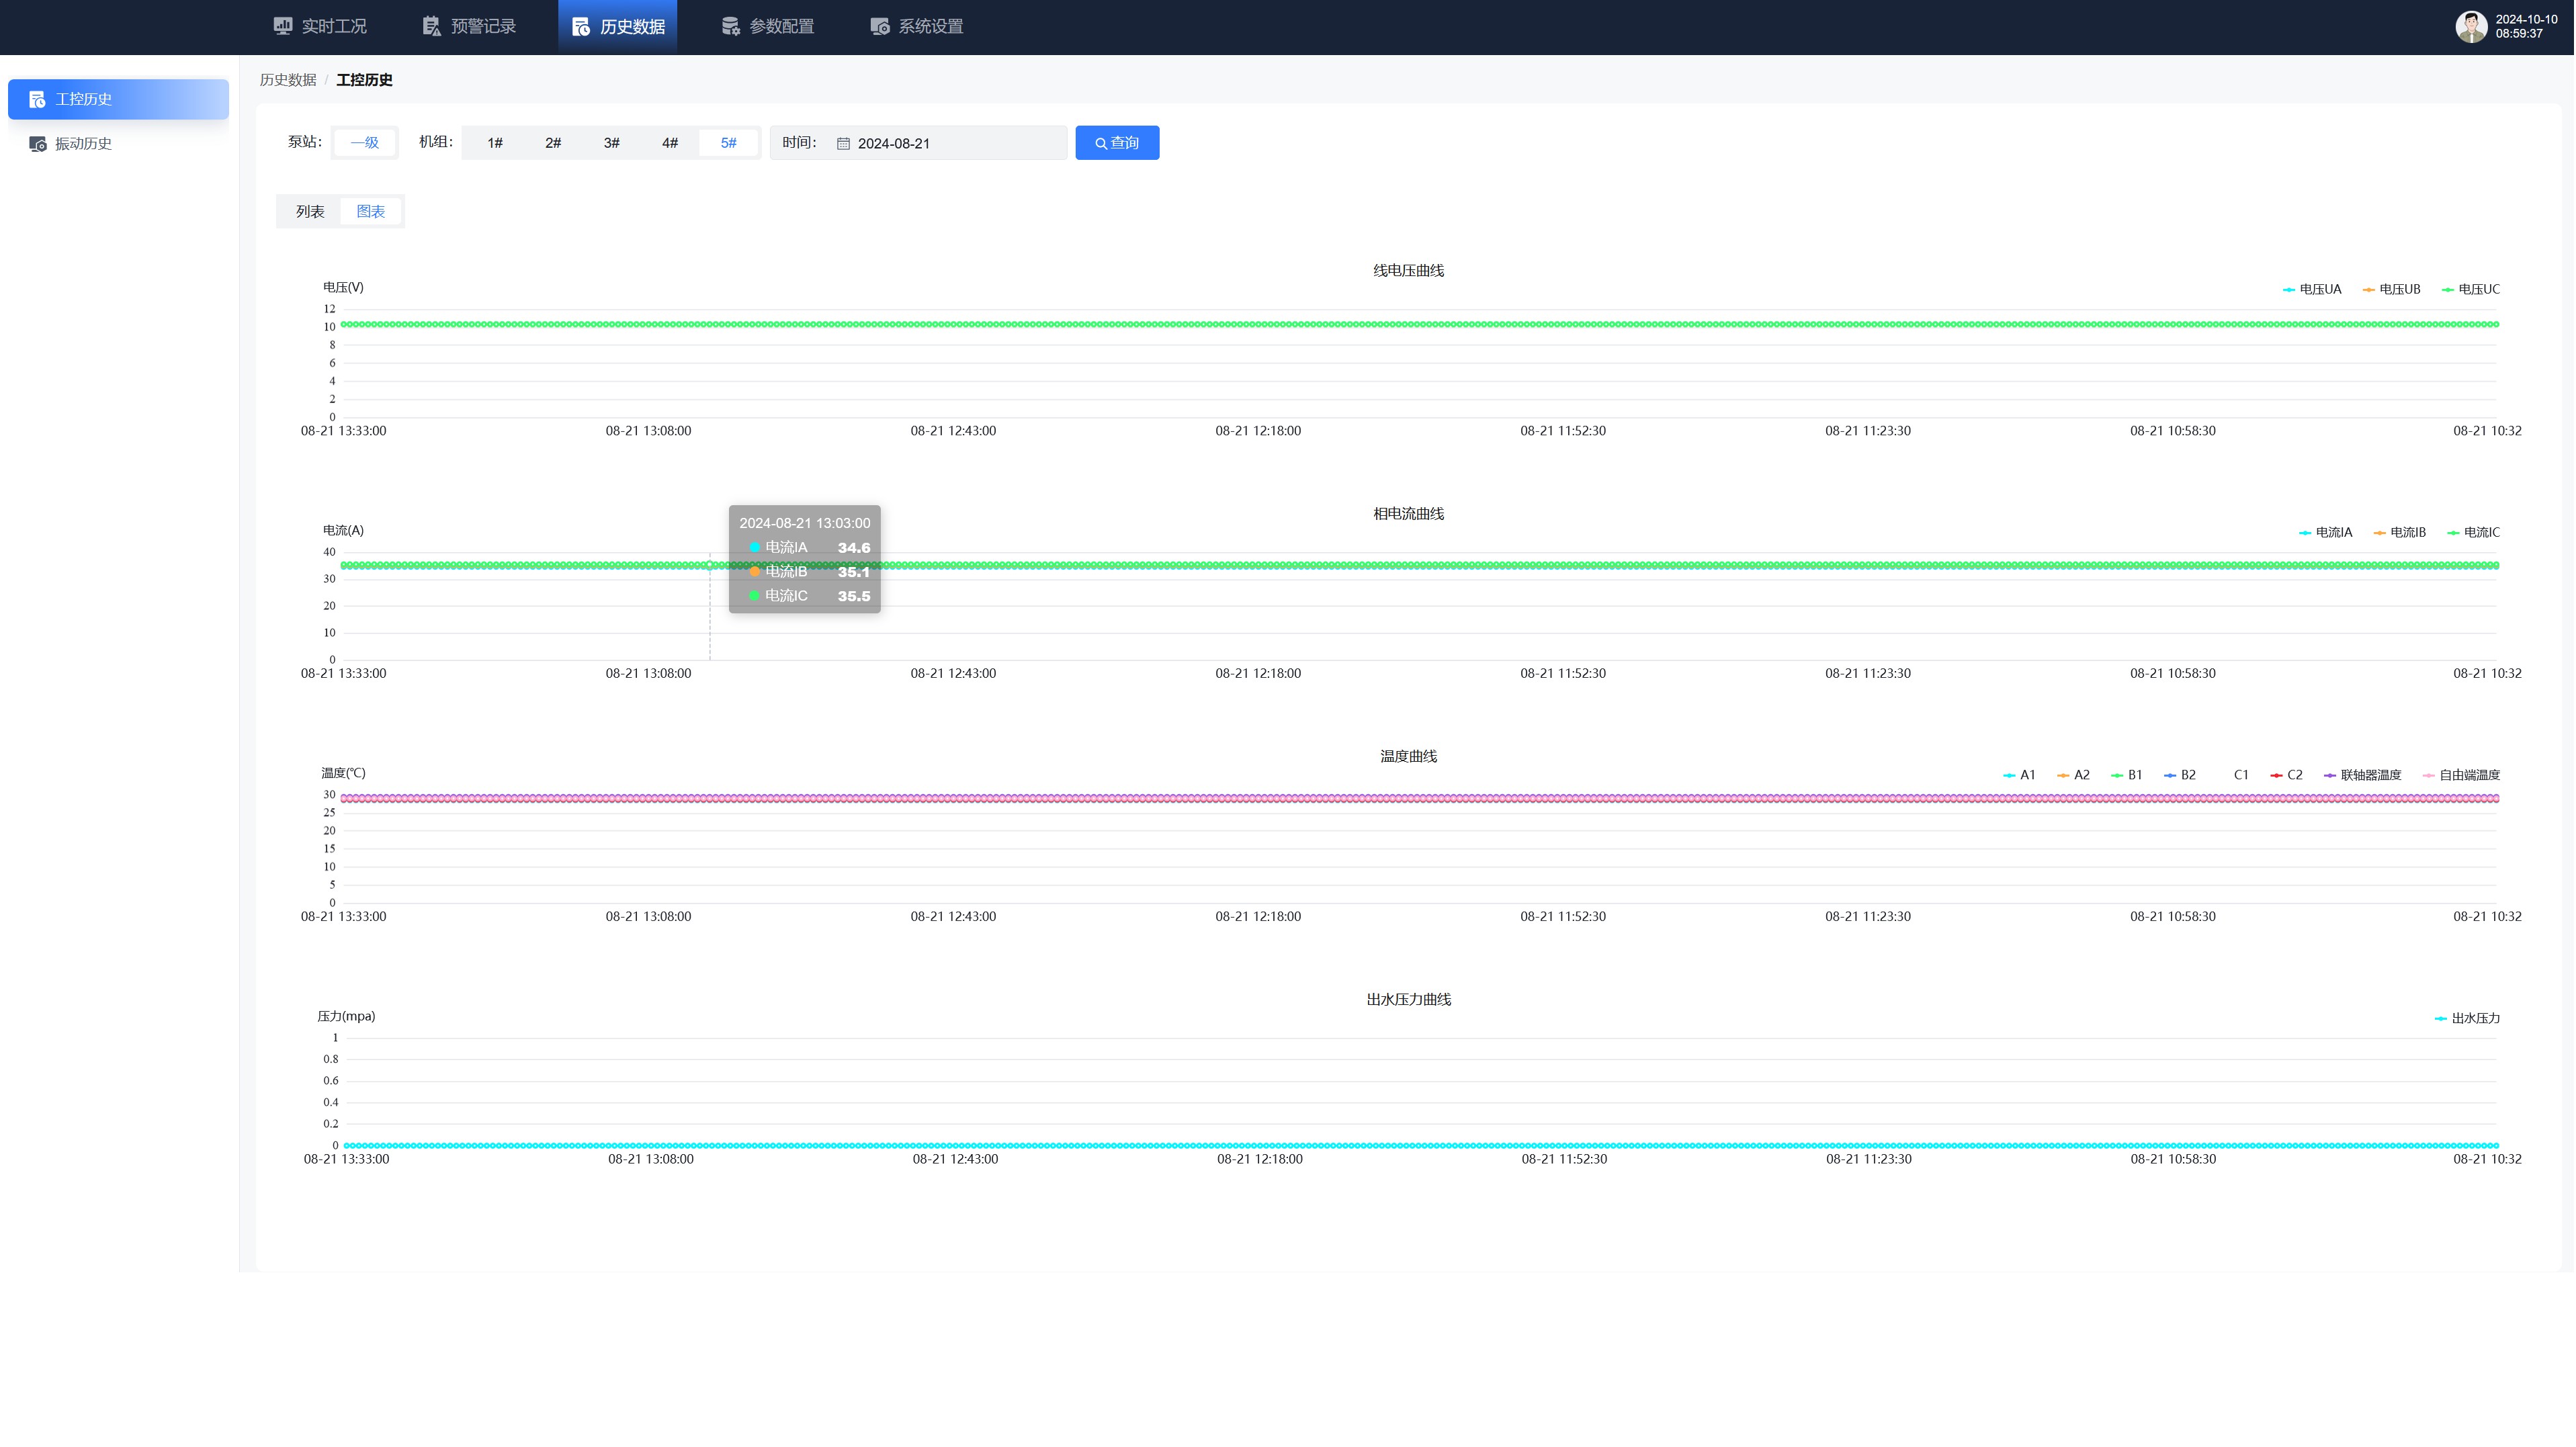Select the 一级 pump station option

coord(365,143)
